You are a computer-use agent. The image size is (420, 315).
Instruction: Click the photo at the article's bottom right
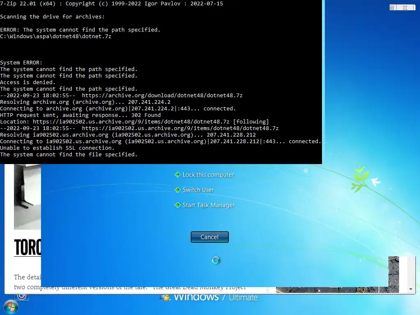(x=393, y=274)
